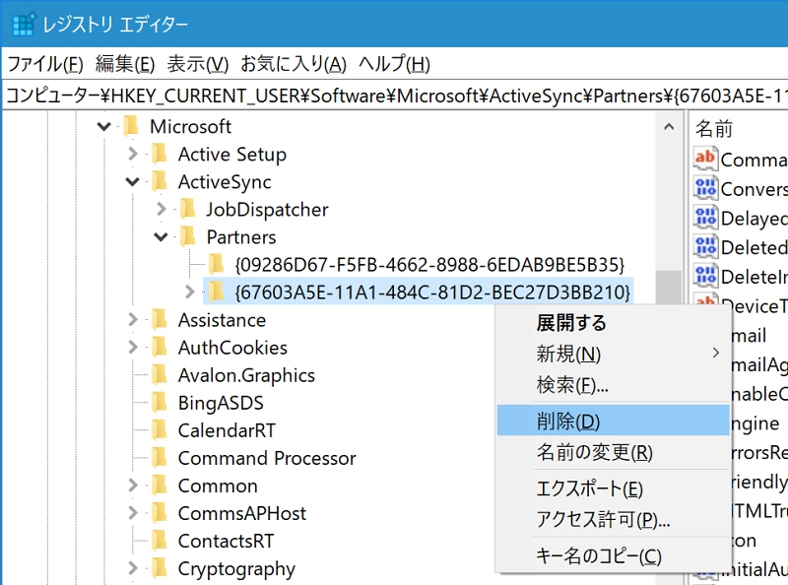The image size is (788, 585).
Task: Click the Partners folder icon
Action: click(187, 236)
